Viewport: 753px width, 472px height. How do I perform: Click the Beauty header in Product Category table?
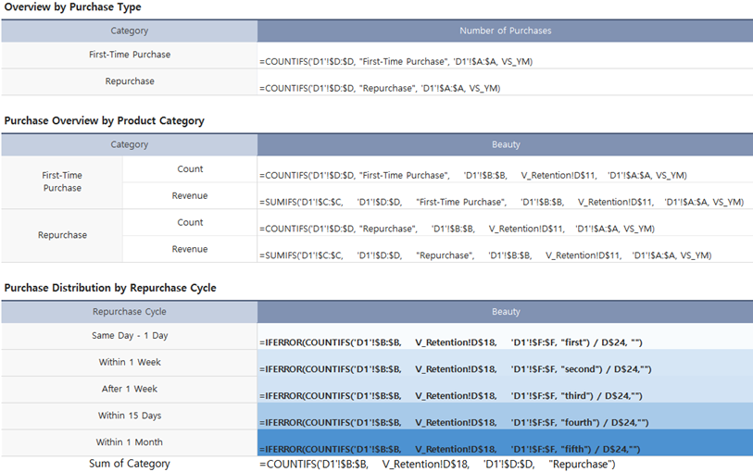coord(505,144)
